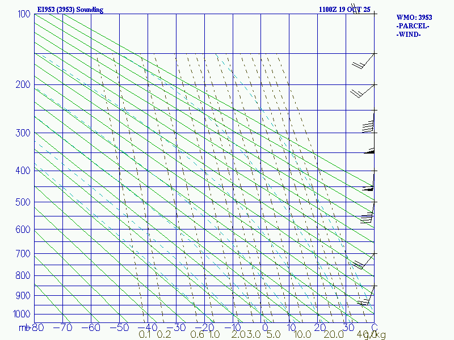Click the 'g/kg' mixing ratio unit label
Image resolution: width=454 pixels, height=340 pixels.
click(x=375, y=335)
